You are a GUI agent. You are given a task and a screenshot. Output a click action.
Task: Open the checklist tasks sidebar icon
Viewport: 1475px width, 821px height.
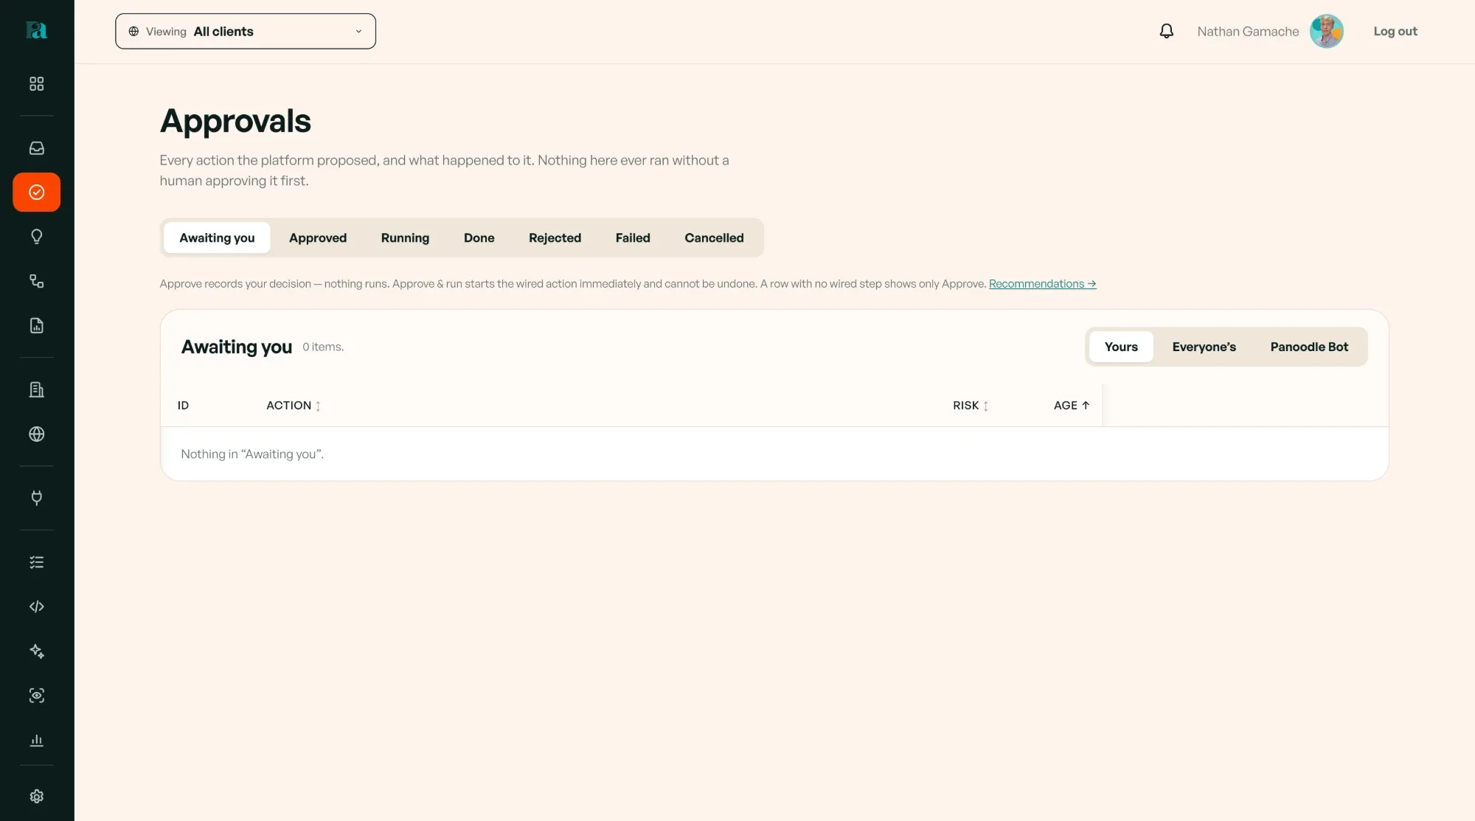pyautogui.click(x=36, y=562)
